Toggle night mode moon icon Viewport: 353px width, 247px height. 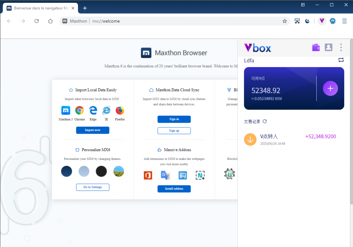[307, 21]
